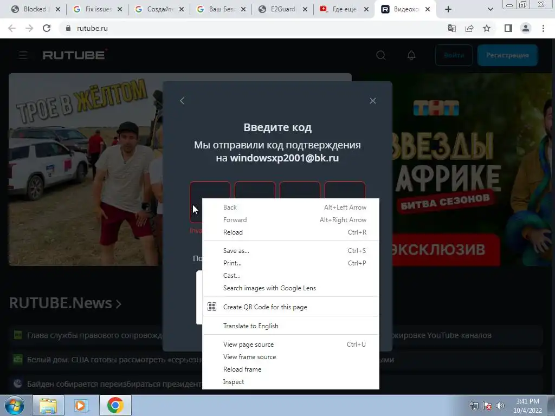Switch to the Fix issues tab
The height and width of the screenshot is (416, 555).
click(x=92, y=9)
